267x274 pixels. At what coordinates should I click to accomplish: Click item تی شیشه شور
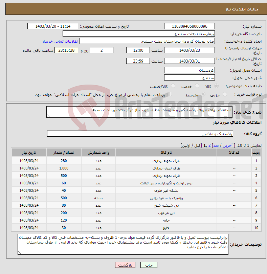pyautogui.click(x=166, y=206)
